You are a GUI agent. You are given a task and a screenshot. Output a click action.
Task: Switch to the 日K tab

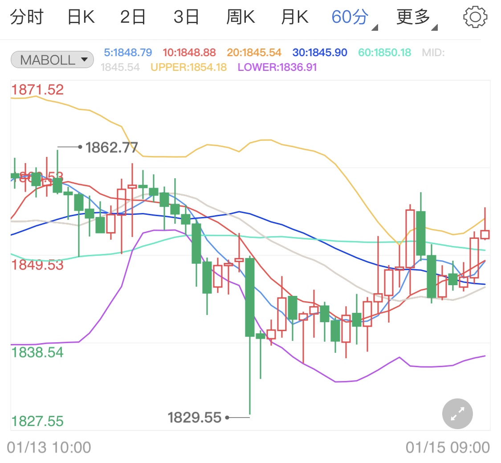81,17
